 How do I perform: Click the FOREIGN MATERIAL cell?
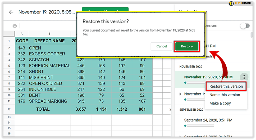click(49, 66)
